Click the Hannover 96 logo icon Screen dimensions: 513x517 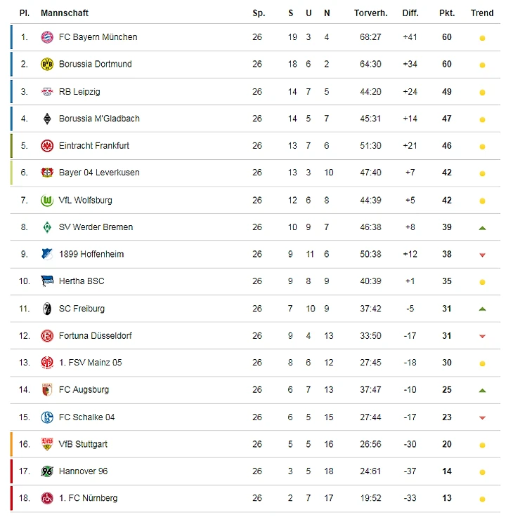[x=47, y=471]
